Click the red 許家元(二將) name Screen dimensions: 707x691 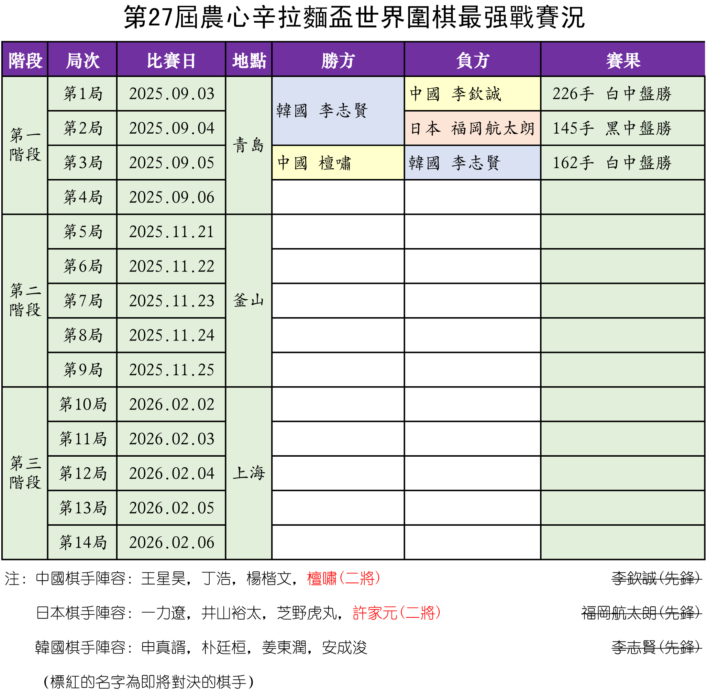pos(397,613)
